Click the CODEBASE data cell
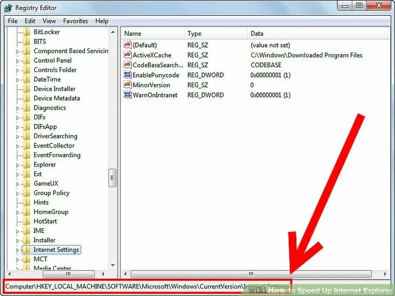Screen dimensions: 395x296 pyautogui.click(x=266, y=65)
